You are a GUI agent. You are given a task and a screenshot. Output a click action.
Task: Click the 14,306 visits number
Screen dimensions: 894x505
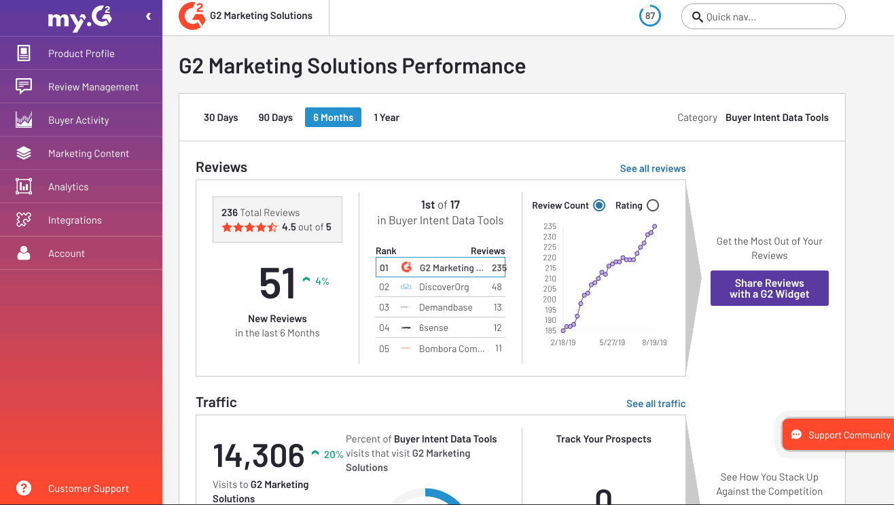coord(259,456)
